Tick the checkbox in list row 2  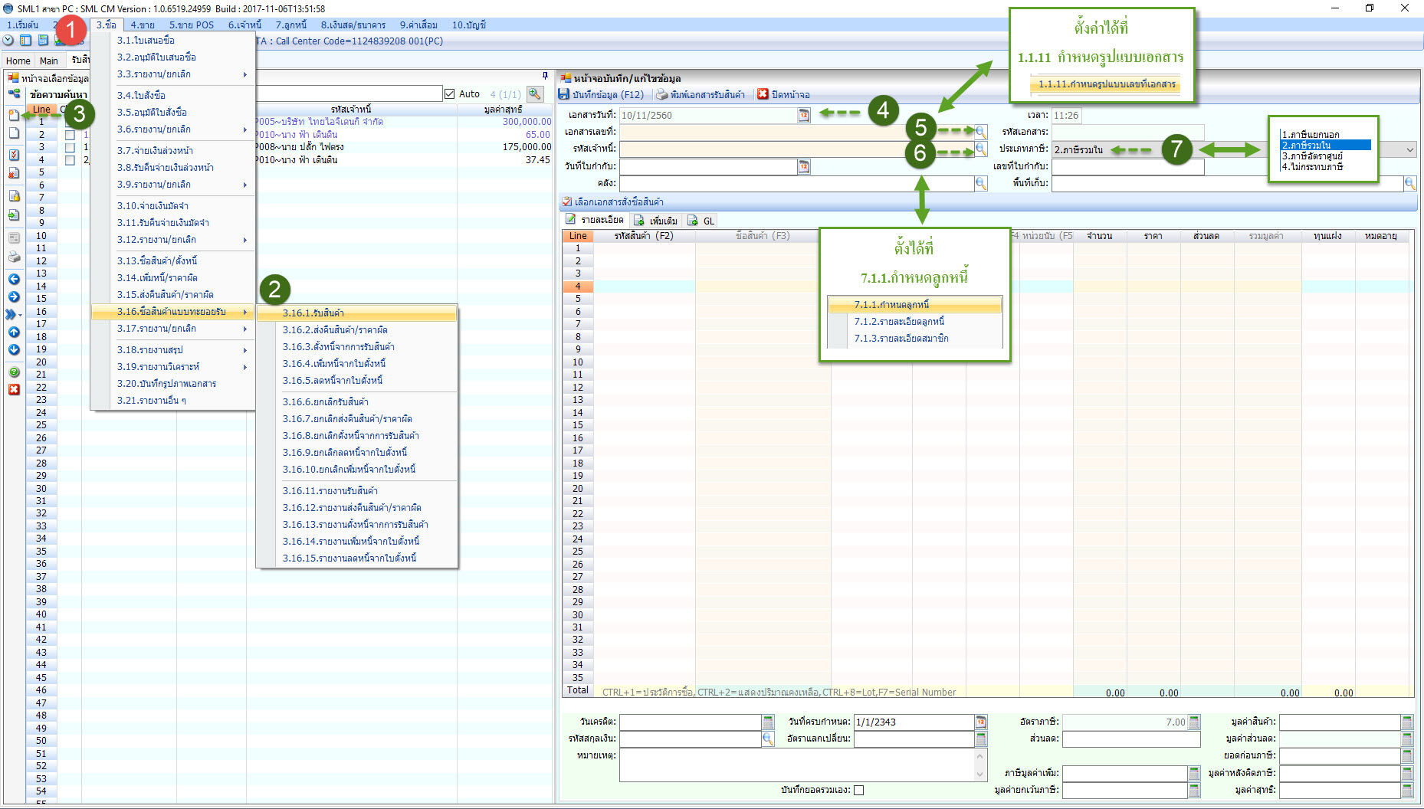pos(70,135)
